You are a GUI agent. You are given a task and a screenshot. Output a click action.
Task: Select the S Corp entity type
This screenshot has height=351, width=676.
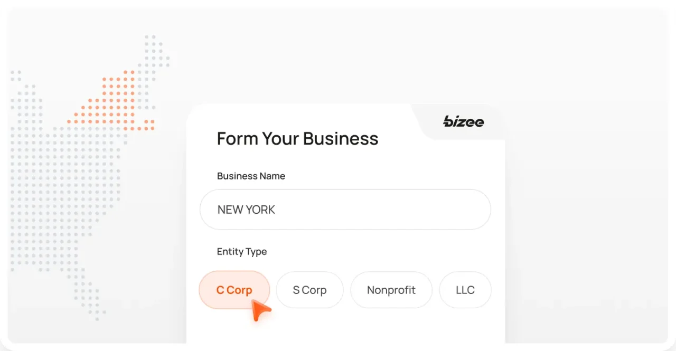click(x=309, y=290)
